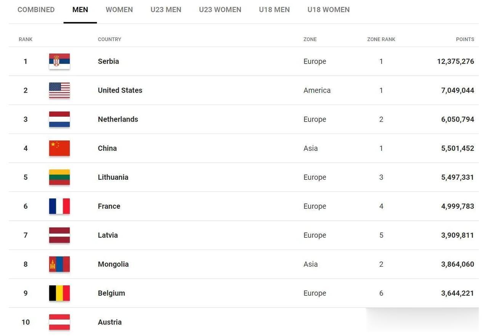Click the United States flag icon

point(59,90)
